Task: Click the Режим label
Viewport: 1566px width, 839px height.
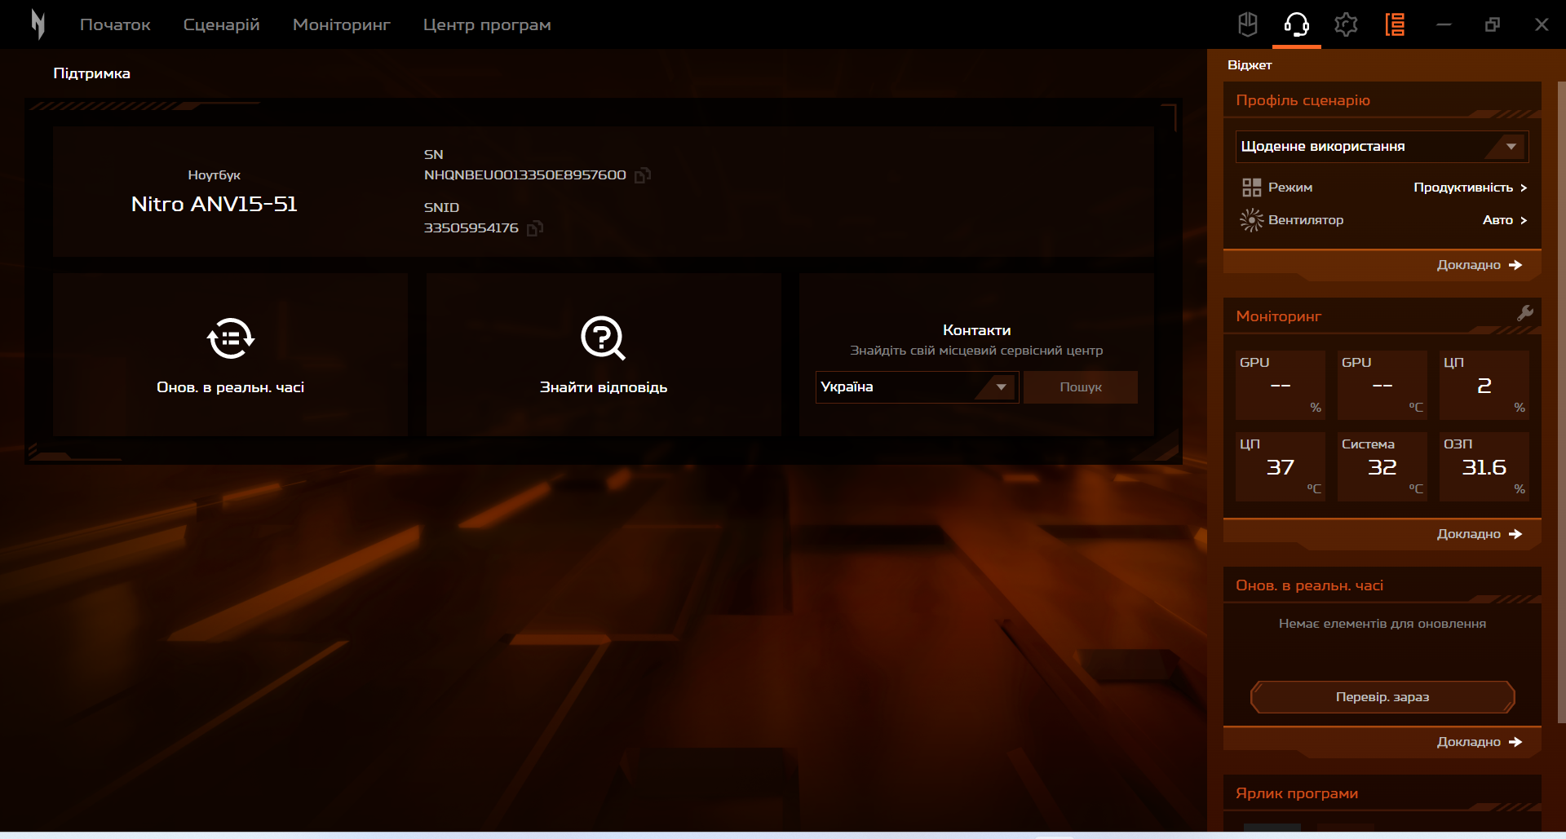Action: [1290, 188]
